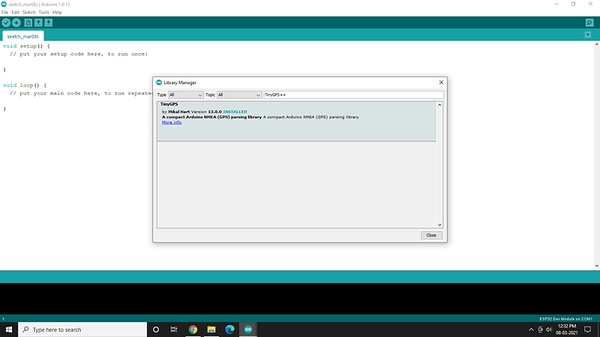Upload the sketch with the arrow icon
Image resolution: width=600 pixels, height=337 pixels.
click(17, 23)
